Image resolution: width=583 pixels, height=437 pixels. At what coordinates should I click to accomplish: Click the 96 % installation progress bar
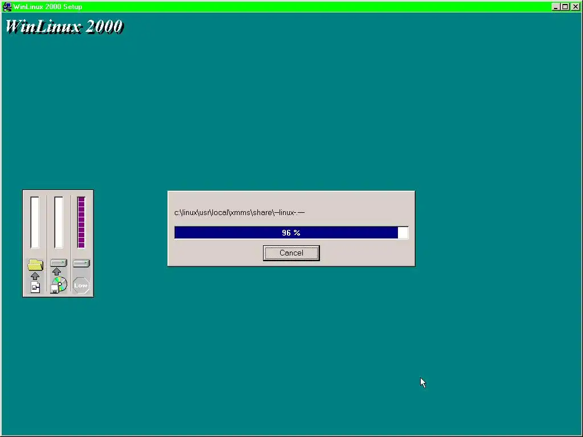[291, 233]
